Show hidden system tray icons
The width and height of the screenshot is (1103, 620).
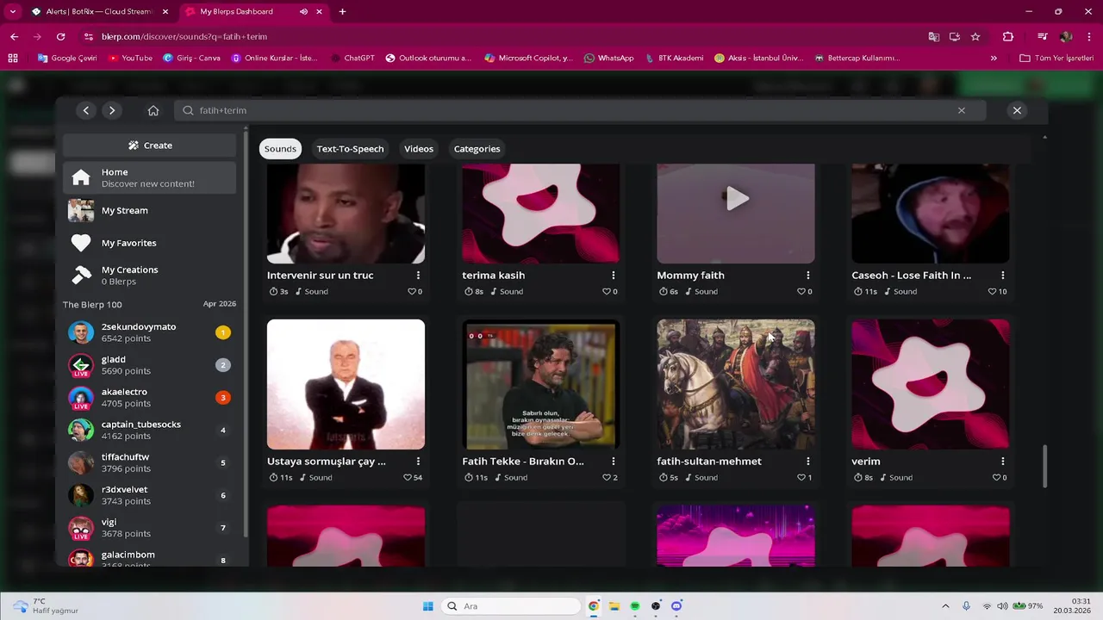pyautogui.click(x=945, y=606)
